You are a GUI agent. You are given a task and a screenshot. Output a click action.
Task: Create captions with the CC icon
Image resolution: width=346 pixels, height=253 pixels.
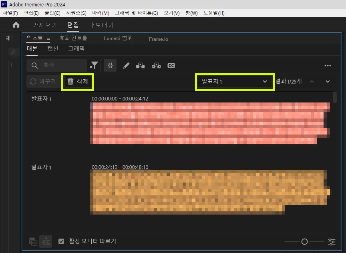[x=171, y=66]
